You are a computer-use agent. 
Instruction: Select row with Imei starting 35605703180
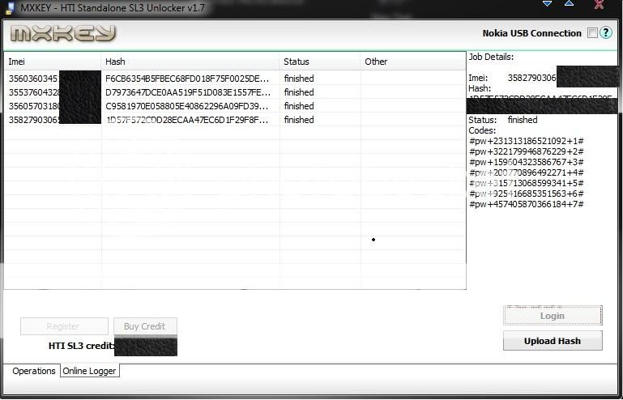(235, 106)
